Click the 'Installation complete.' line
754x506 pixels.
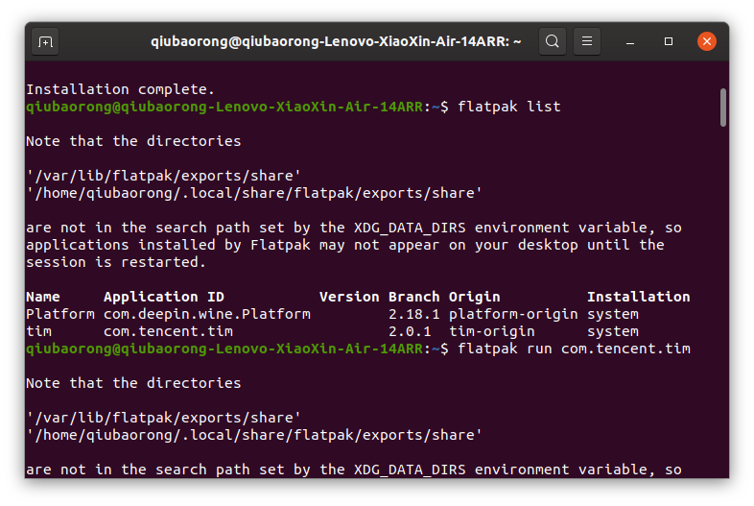[120, 89]
